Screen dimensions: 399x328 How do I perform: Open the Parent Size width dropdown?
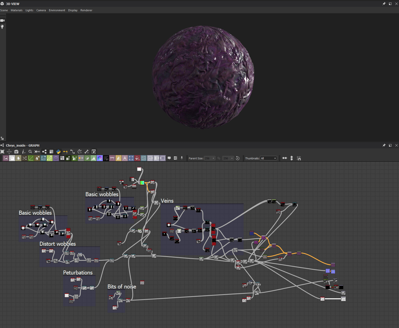coord(210,158)
